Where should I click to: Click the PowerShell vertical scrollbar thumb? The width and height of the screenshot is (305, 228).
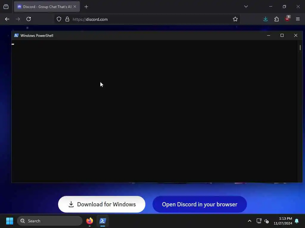pos(300,47)
